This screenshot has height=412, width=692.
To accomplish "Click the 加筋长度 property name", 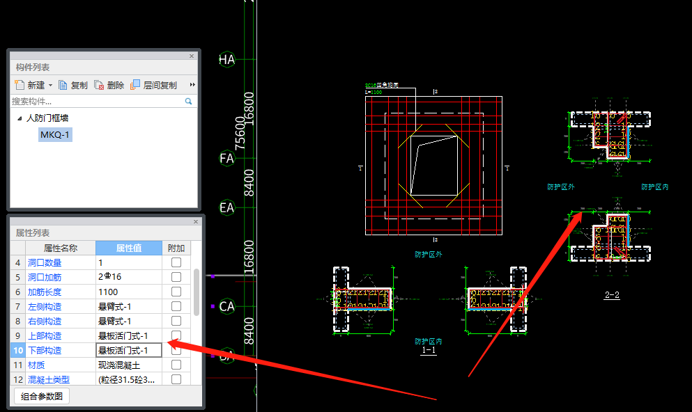I will tap(45, 292).
